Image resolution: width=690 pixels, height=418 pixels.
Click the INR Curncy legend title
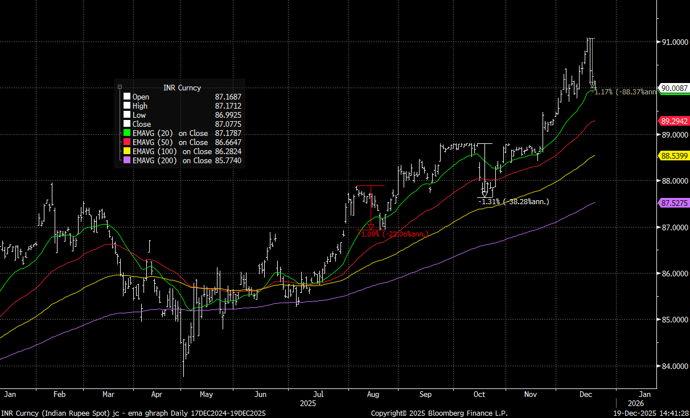(x=182, y=88)
